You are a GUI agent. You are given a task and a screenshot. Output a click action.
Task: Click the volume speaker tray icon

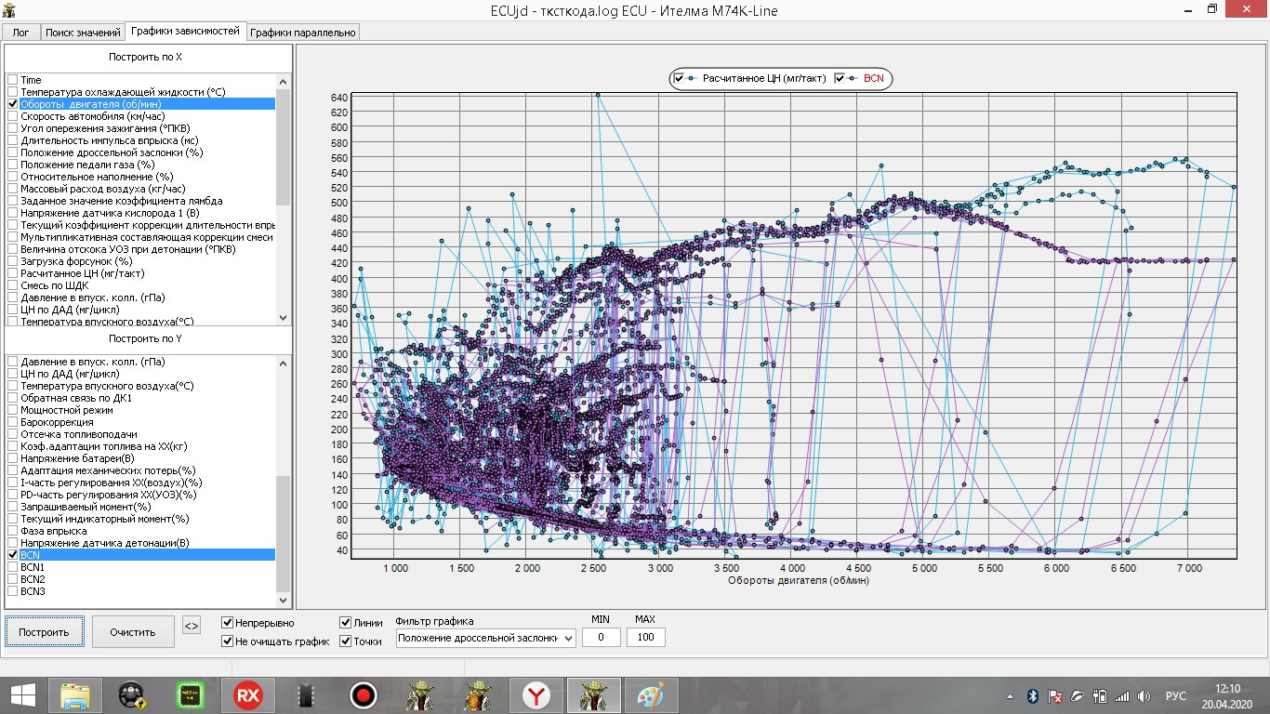coord(1144,695)
